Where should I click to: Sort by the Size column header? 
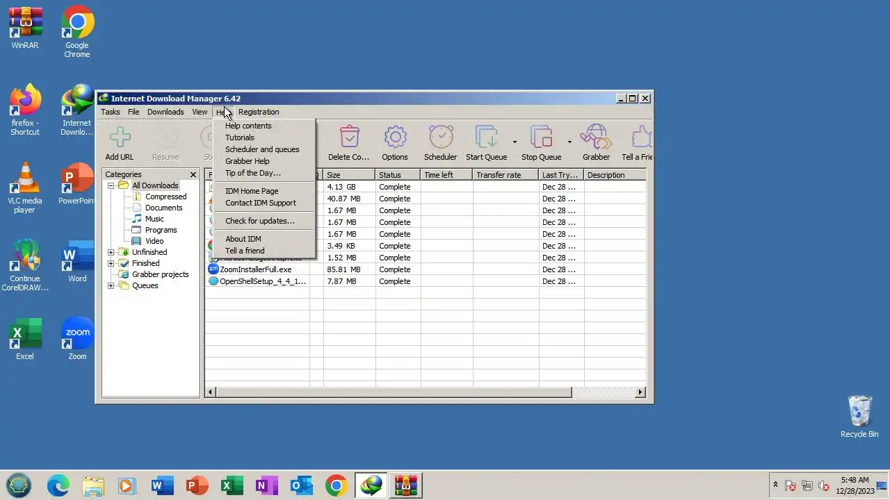point(349,175)
